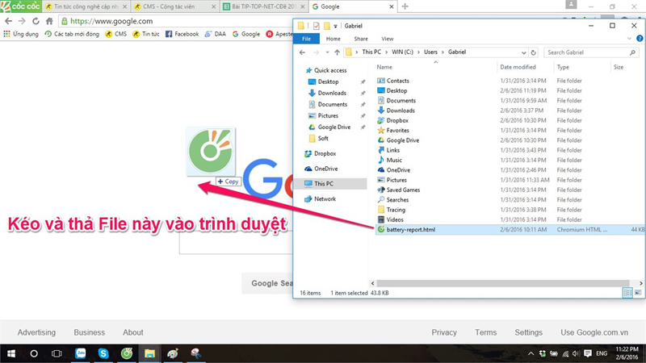Open the View ribbon tab
646x363 pixels.
[x=387, y=39]
